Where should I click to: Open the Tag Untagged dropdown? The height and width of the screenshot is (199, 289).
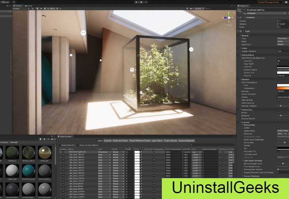(267, 13)
